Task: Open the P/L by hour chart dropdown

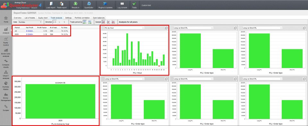Action: [x=124, y=28]
